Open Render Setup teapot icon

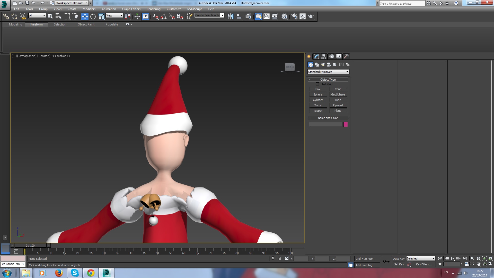point(294,16)
